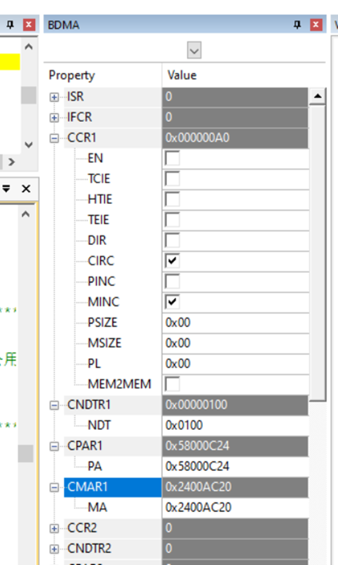Select the PA field label
Screen dimensions: 338x565
click(x=95, y=466)
